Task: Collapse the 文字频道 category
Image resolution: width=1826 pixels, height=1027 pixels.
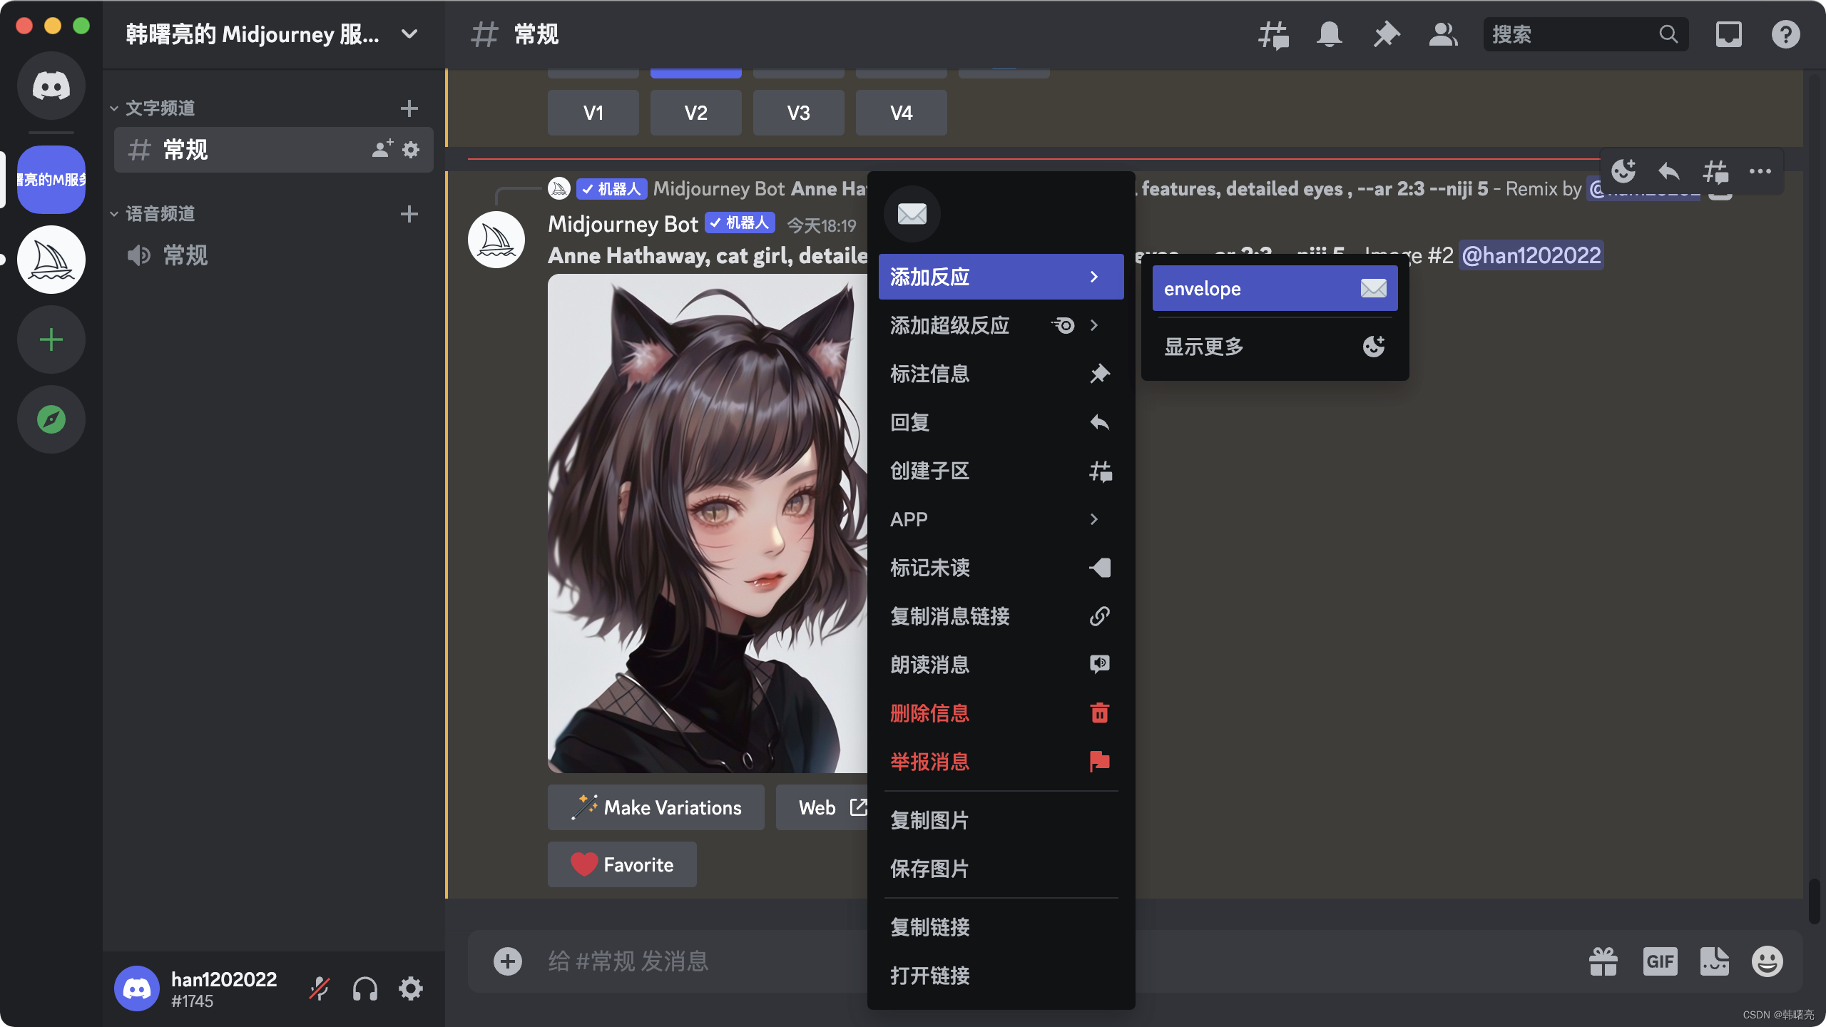Action: [159, 108]
